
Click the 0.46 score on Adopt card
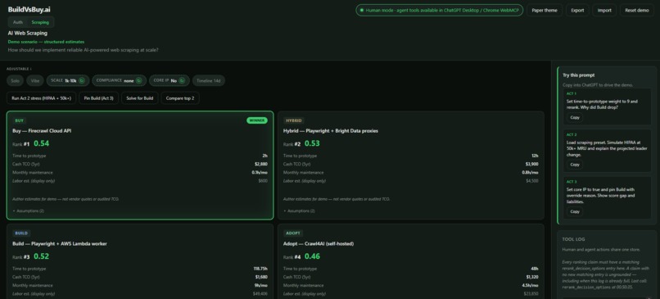click(312, 256)
